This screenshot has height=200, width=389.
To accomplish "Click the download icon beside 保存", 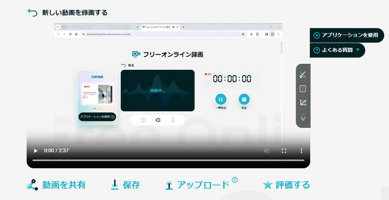I will pyautogui.click(x=115, y=185).
